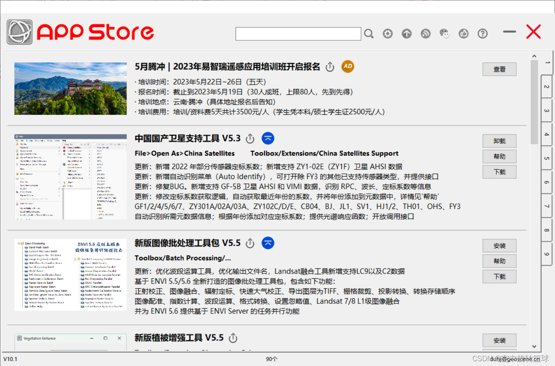Click 帮助 for 中国国产卫星支持工具

pyautogui.click(x=499, y=157)
